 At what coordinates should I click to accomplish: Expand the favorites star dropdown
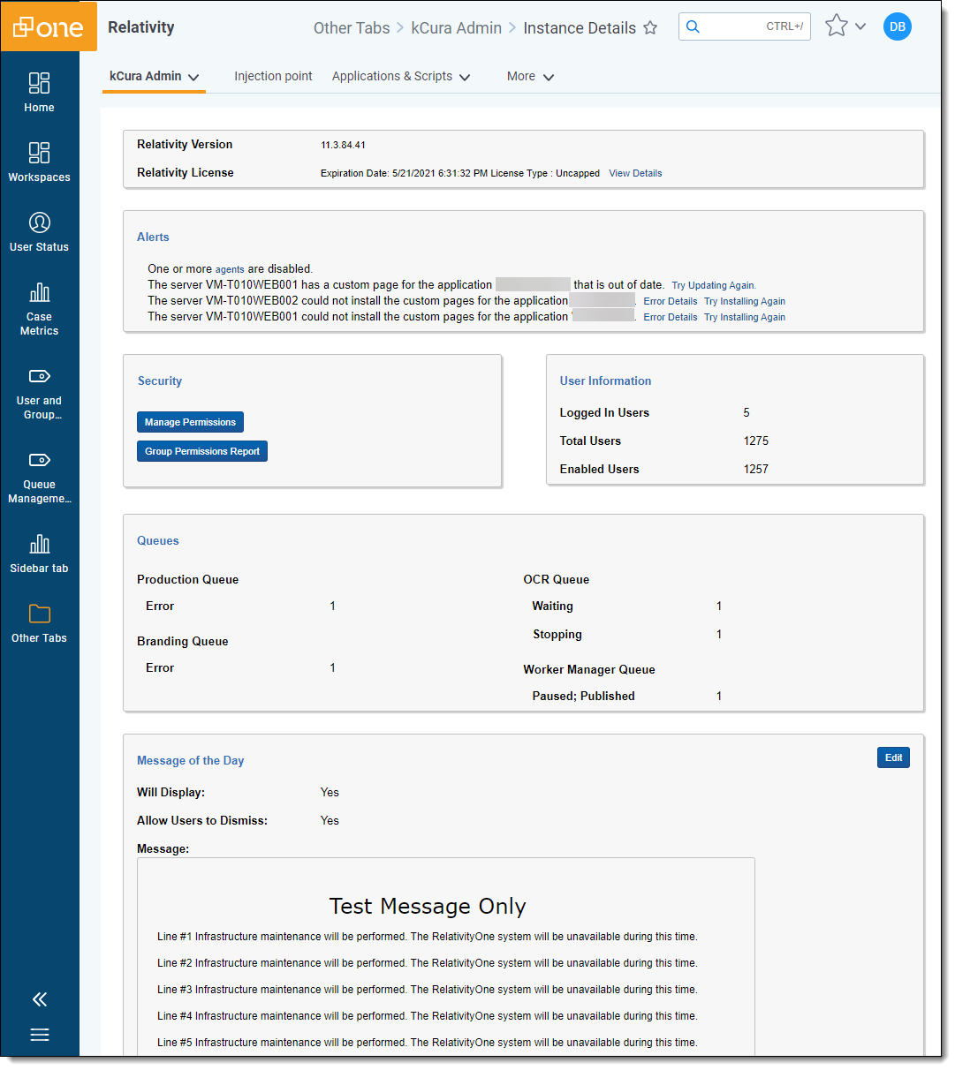click(x=860, y=27)
